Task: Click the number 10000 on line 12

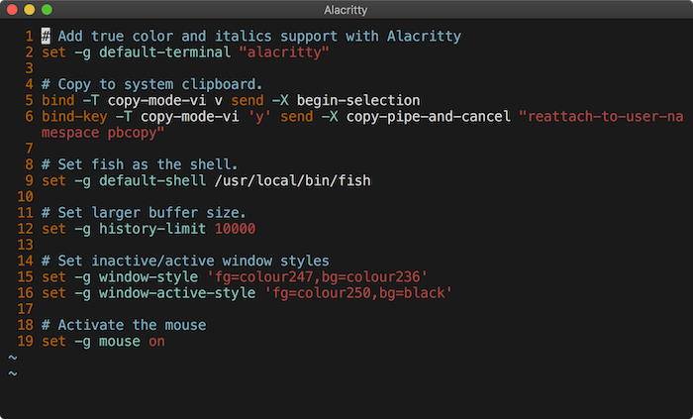Action: point(235,229)
